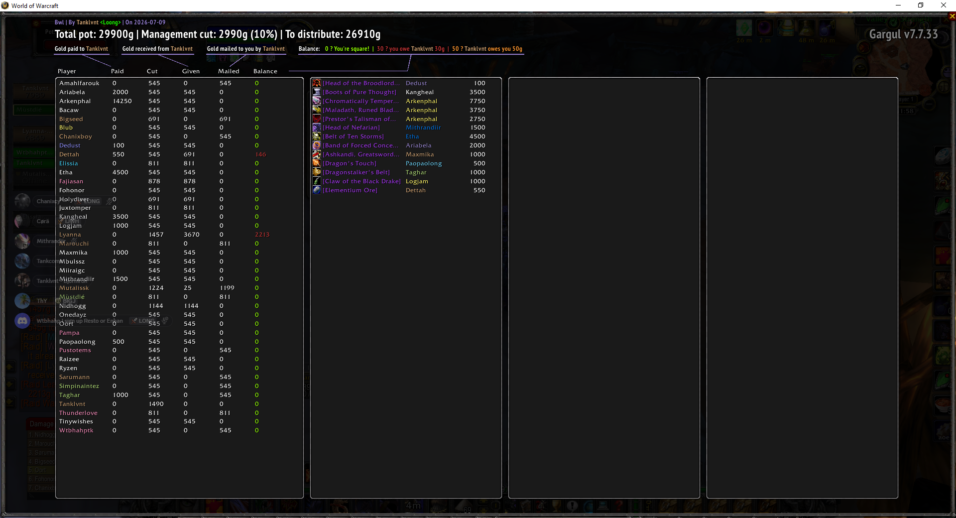Click Arkenphal's paid amount 14250
956x518 pixels.
point(122,101)
